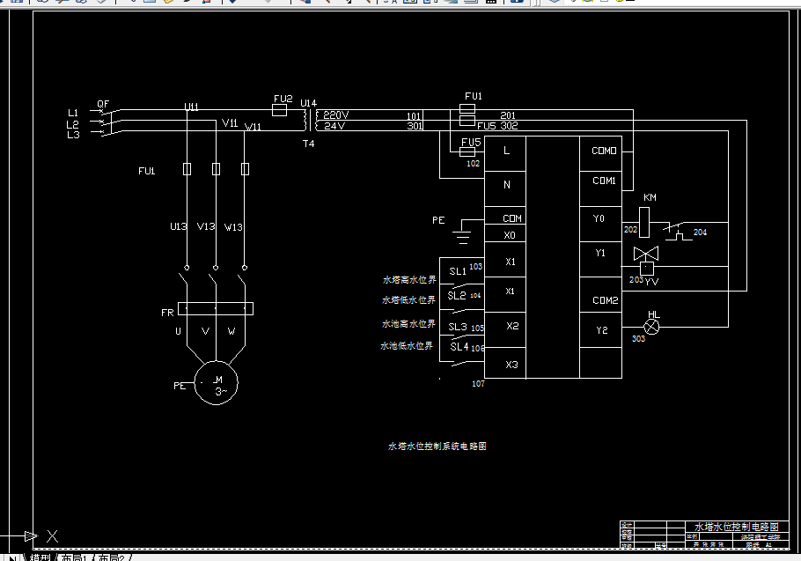The image size is (801, 561).
Task: Select the L3 phase label
Action: coord(73,135)
